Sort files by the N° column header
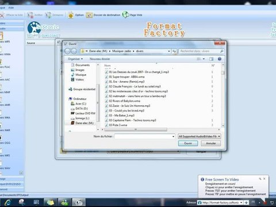This screenshot has height=207, width=276. pos(213,66)
